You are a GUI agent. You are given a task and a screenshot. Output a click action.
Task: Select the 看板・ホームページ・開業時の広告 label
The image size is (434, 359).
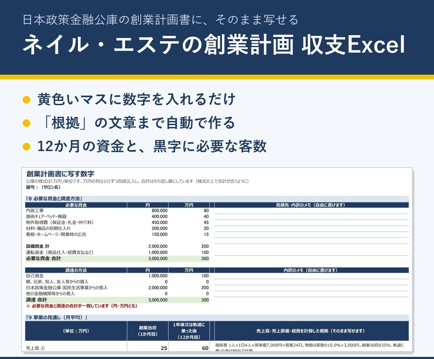point(56,234)
